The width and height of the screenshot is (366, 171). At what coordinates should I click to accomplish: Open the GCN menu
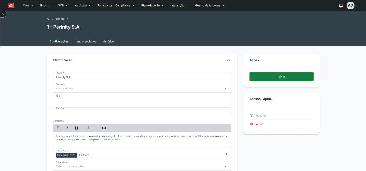click(63, 5)
